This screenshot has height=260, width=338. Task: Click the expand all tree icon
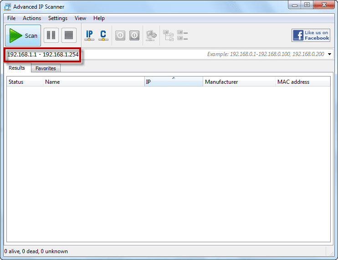[x=169, y=36]
